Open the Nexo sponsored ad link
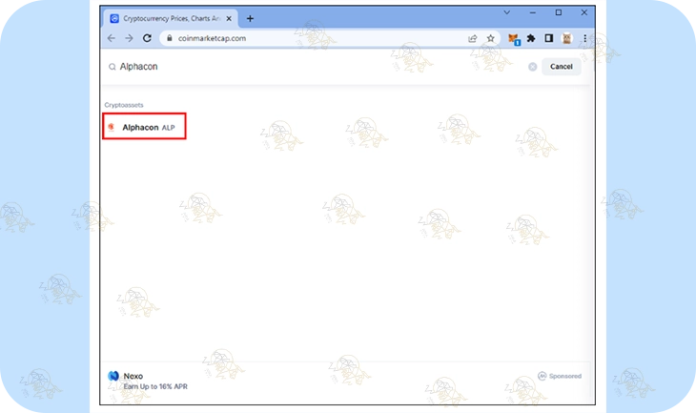The height and width of the screenshot is (413, 696). [x=153, y=381]
